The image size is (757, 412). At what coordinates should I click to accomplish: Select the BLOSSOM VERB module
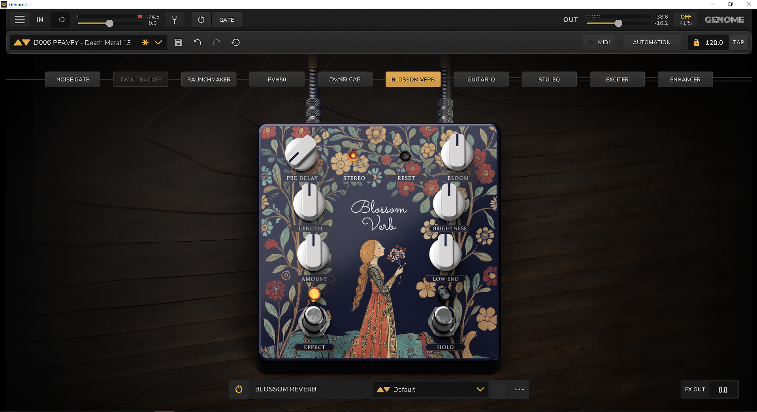(413, 79)
